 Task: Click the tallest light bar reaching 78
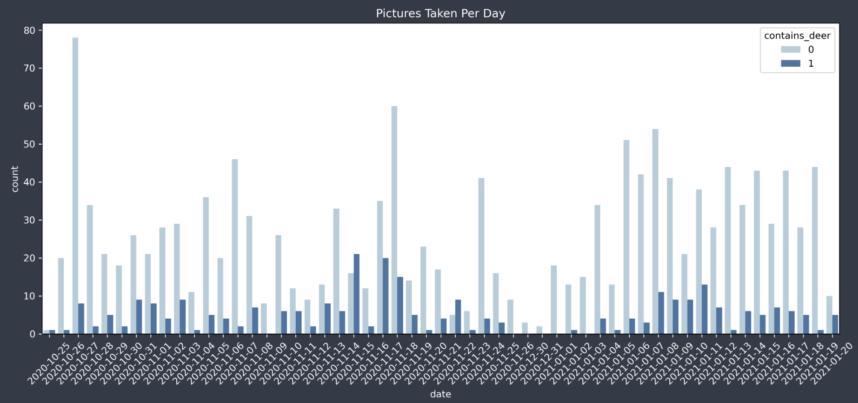coord(75,186)
